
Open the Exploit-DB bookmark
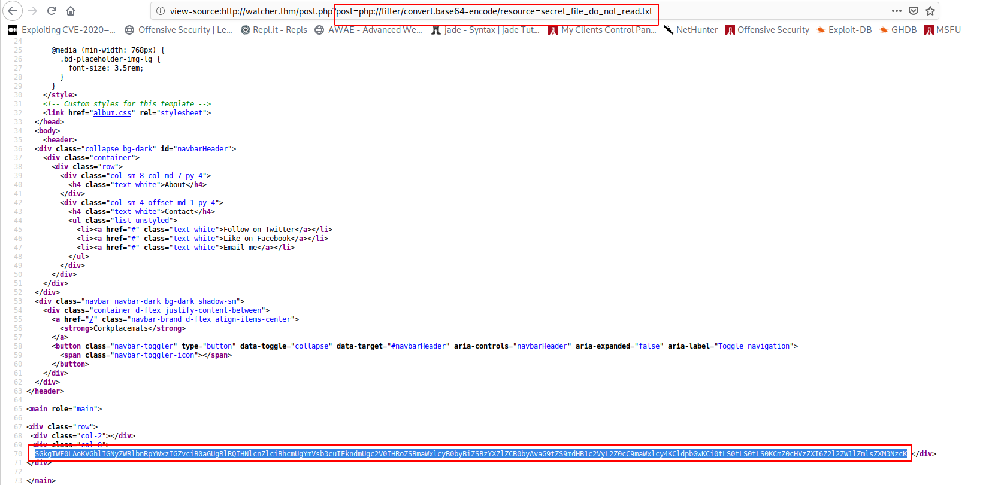[844, 30]
